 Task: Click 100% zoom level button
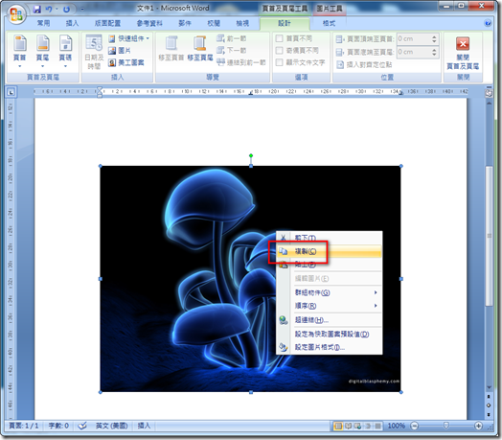pyautogui.click(x=397, y=426)
